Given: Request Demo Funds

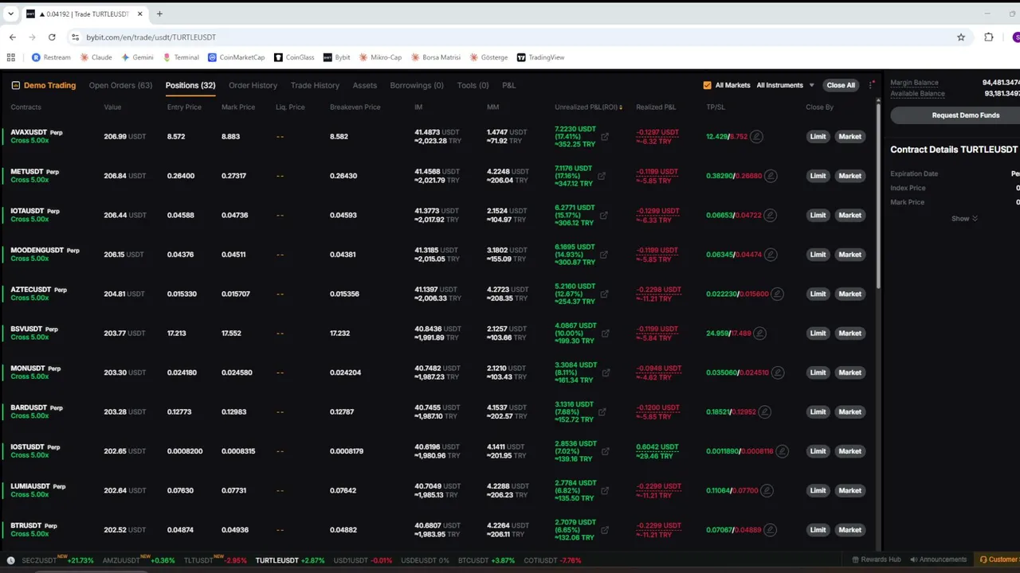Looking at the screenshot, I should click(x=955, y=115).
